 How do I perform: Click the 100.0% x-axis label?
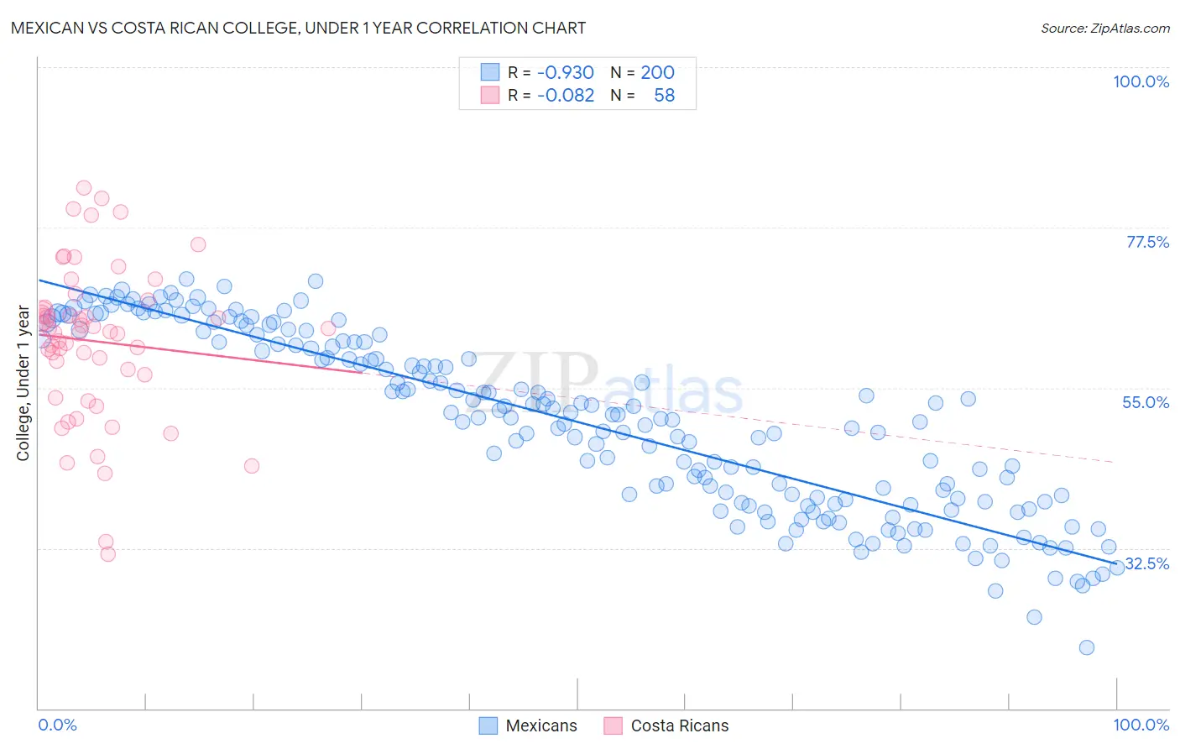(x=1141, y=725)
